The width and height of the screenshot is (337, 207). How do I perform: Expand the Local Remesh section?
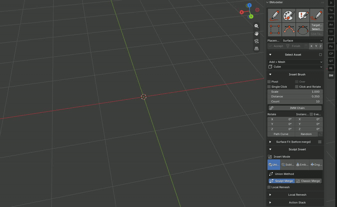270,195
